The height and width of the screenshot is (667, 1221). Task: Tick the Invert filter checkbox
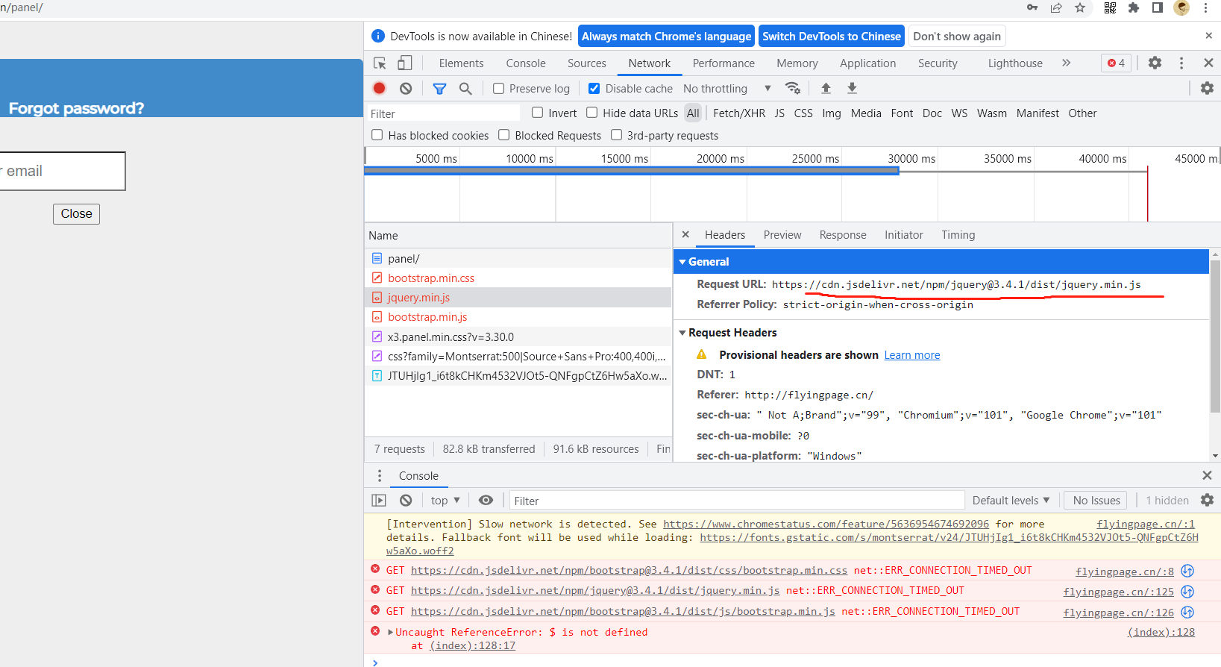click(x=537, y=113)
